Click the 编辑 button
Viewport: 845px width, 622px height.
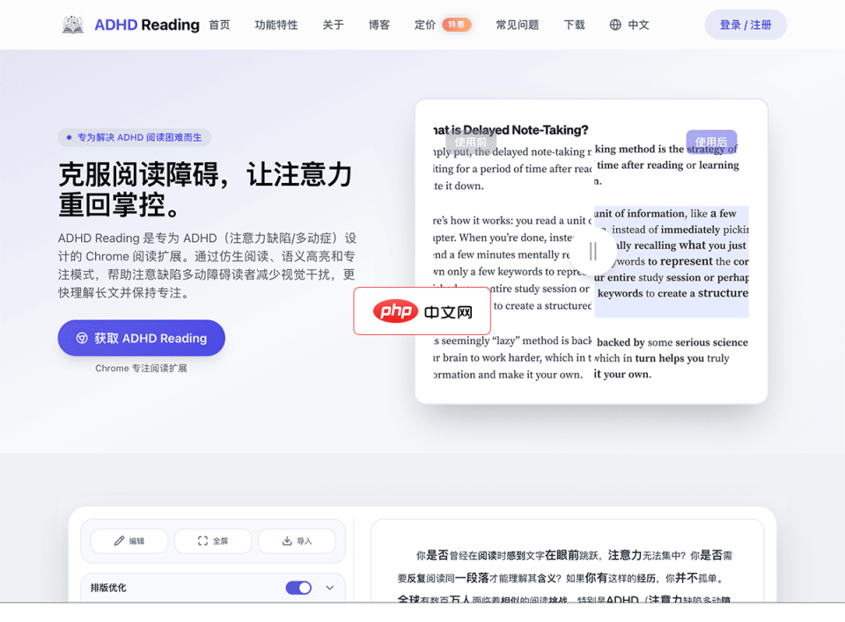tap(129, 541)
